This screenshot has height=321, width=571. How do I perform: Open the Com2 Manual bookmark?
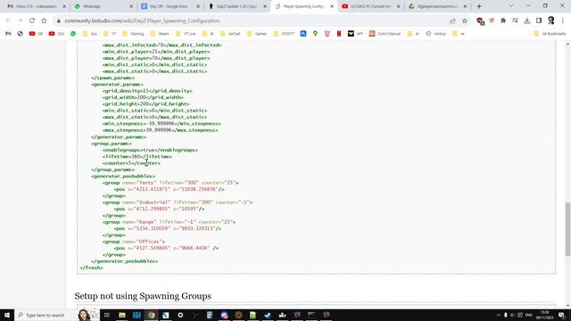[385, 34]
